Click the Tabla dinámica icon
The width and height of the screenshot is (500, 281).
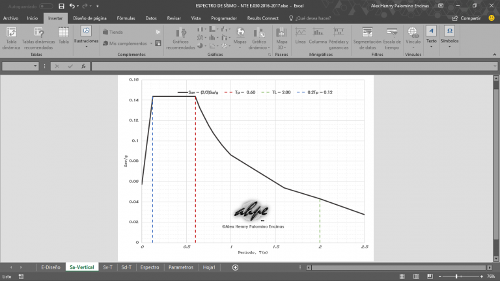pos(12,36)
